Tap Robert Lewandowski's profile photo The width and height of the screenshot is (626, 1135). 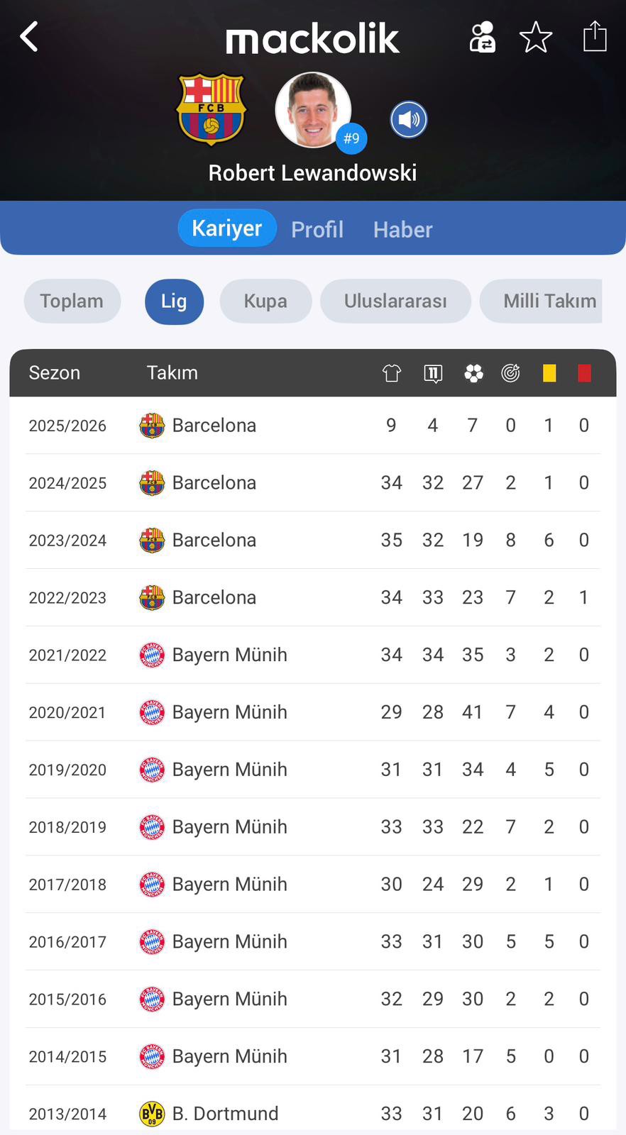[x=312, y=110]
